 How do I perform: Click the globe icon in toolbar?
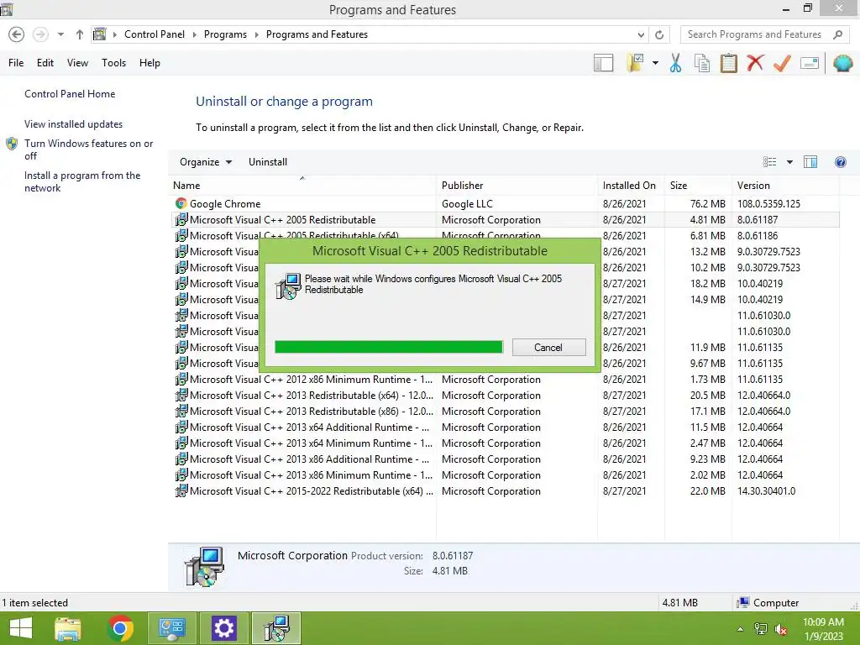(x=842, y=63)
